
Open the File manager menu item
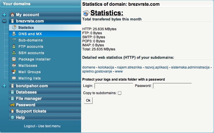tap(29, 98)
